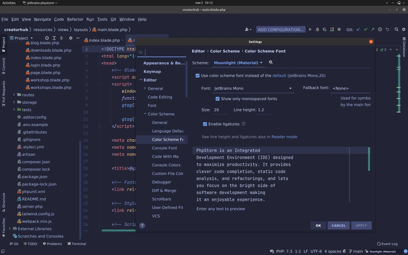Follow the default font link
The height and width of the screenshot is (255, 408).
pyautogui.click(x=279, y=75)
